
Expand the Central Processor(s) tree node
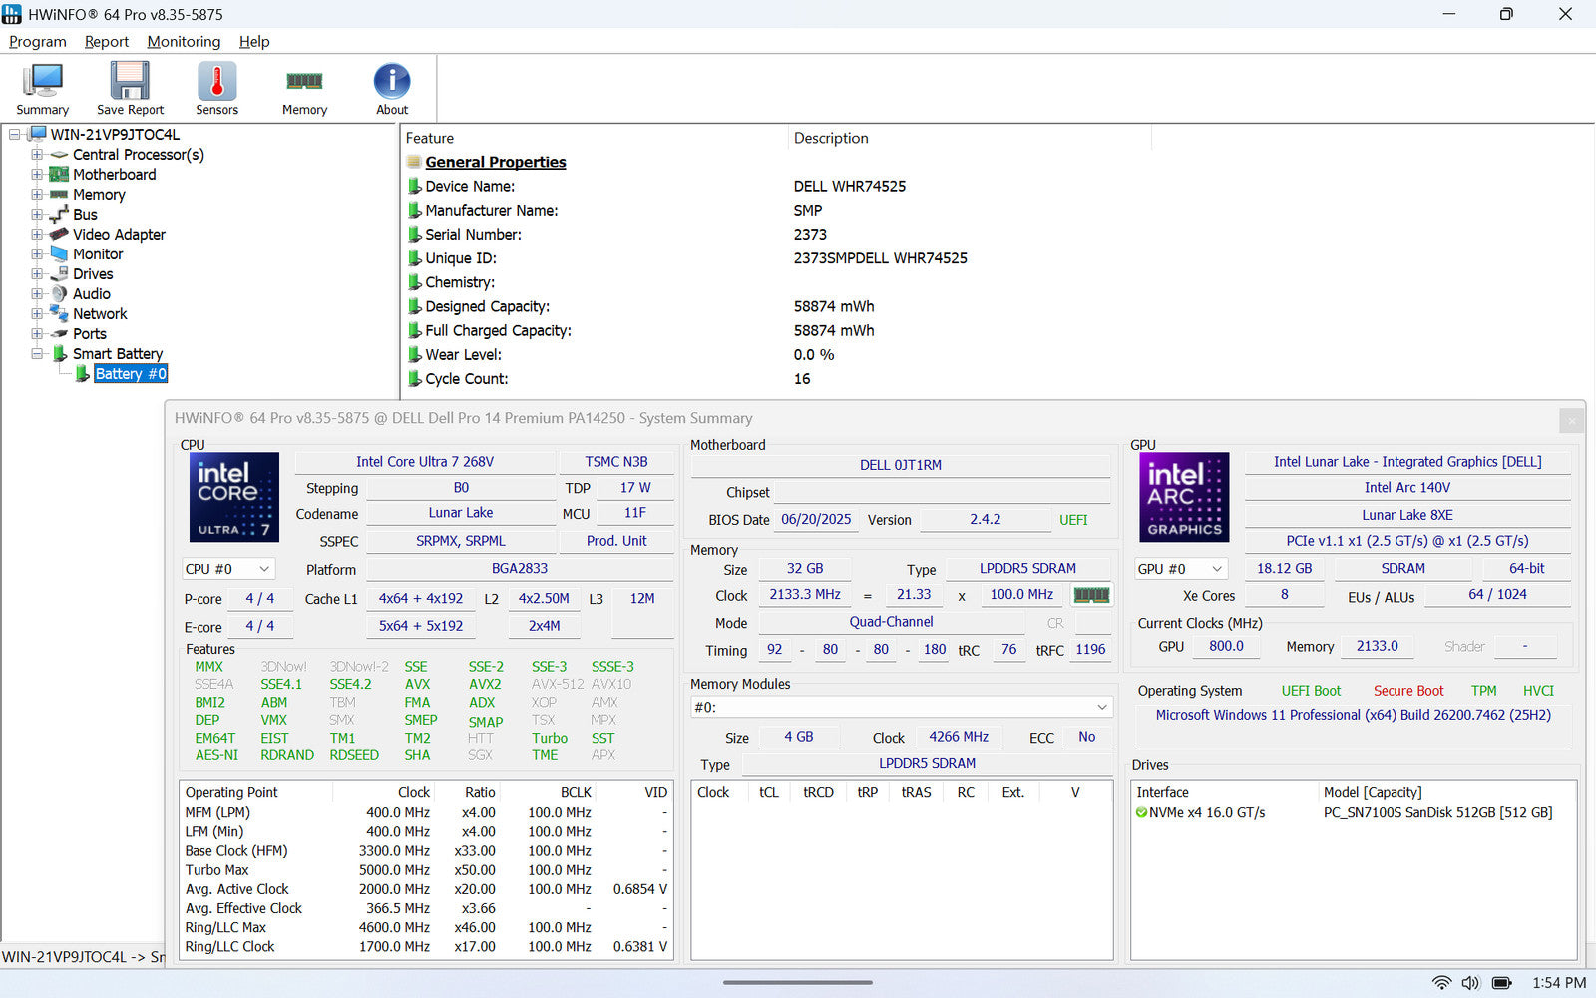tap(37, 155)
